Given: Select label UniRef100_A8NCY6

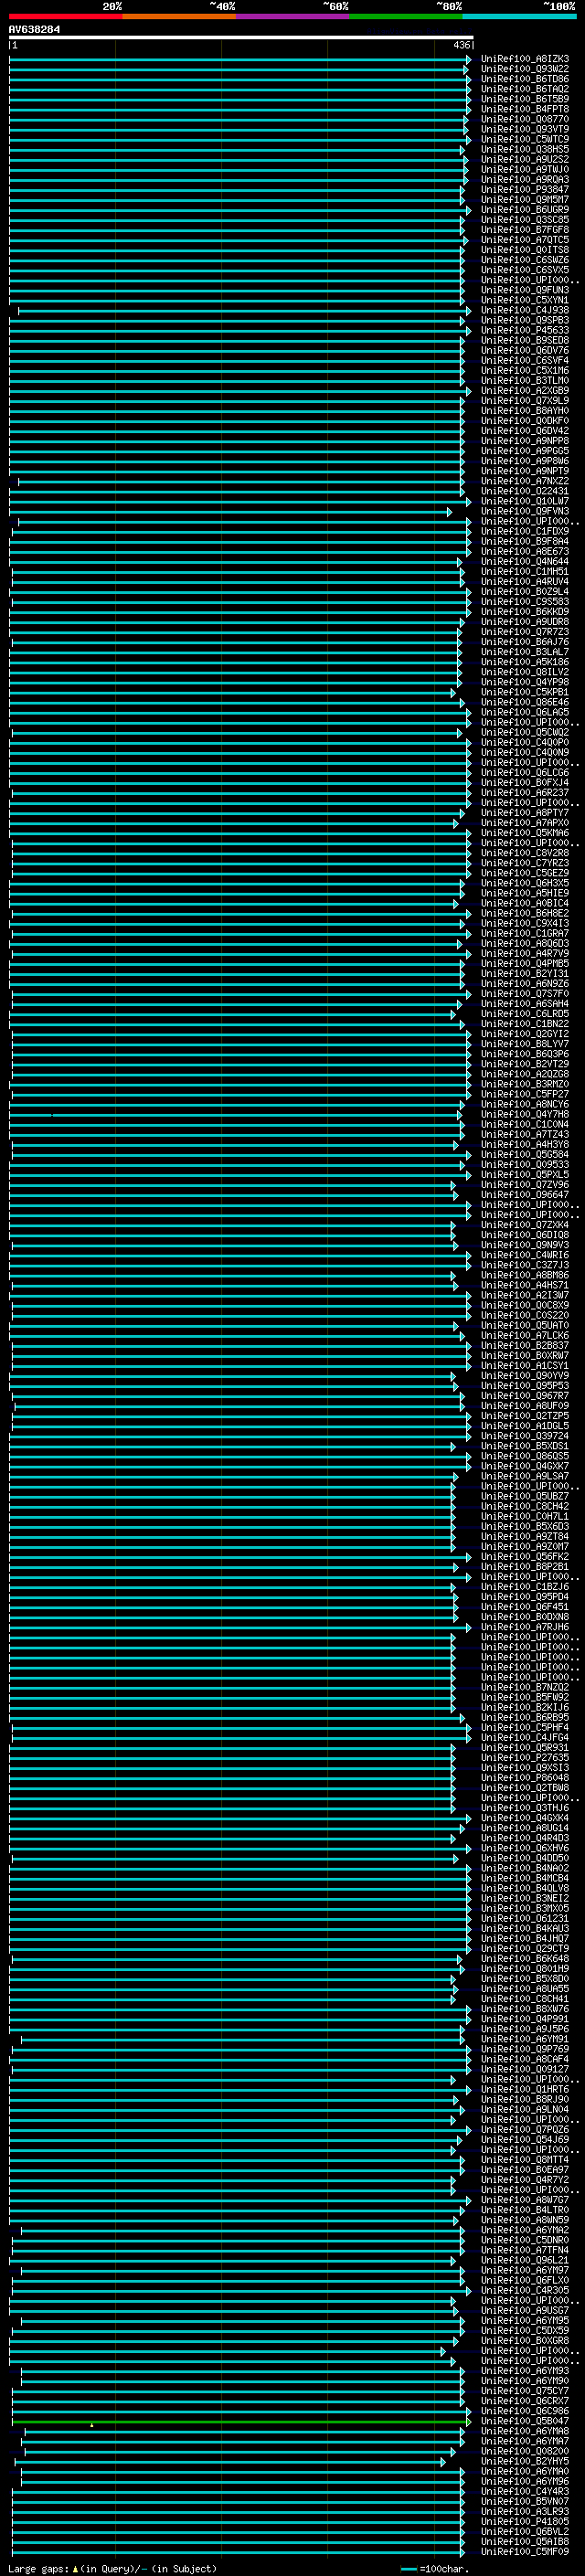Looking at the screenshot, I should (x=525, y=1103).
